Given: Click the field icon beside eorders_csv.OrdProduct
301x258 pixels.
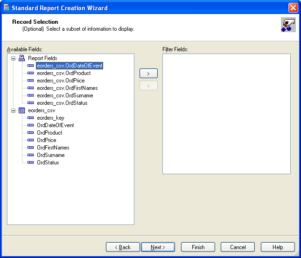Looking at the screenshot, I should [31, 73].
